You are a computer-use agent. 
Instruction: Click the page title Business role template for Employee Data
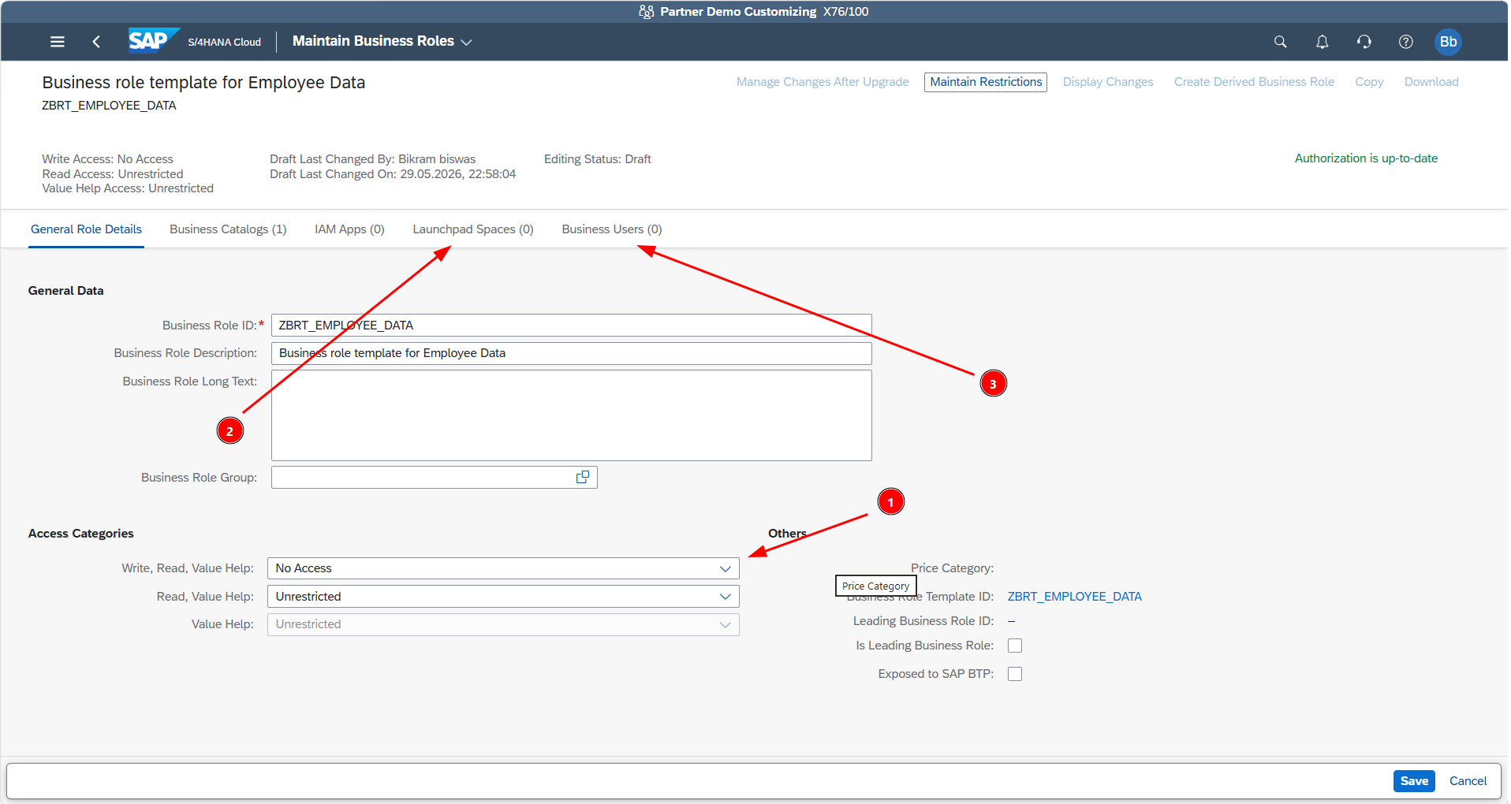pyautogui.click(x=203, y=83)
